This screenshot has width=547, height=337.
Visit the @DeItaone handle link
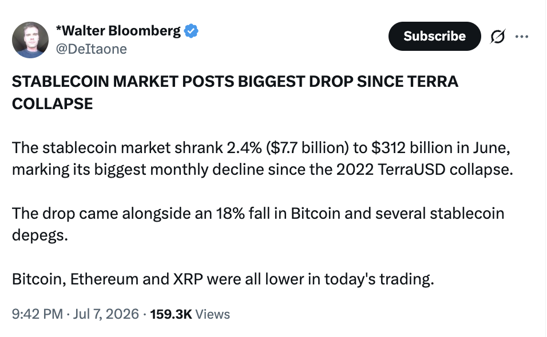point(91,49)
